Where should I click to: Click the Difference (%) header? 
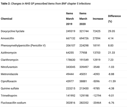(114, 19)
